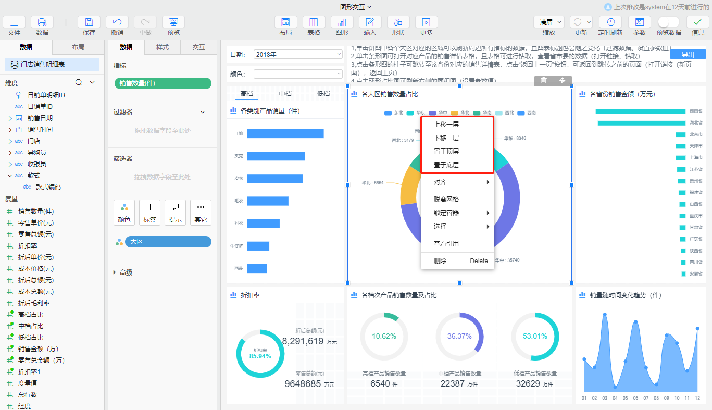Click the 华南 legend color swatch
Screen dimensions: 712x410
(x=477, y=113)
